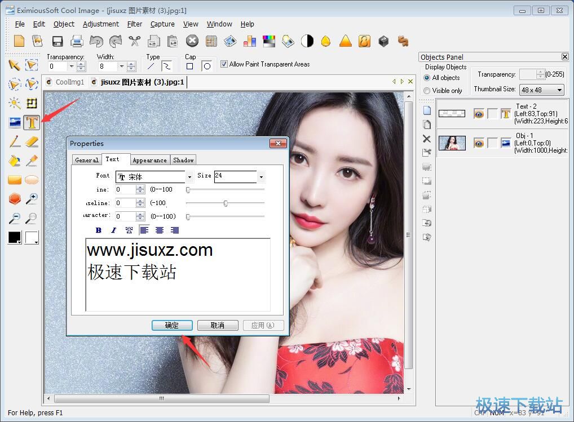Click the Print icon in the toolbar
Image resolution: width=574 pixels, height=422 pixels.
pos(77,41)
